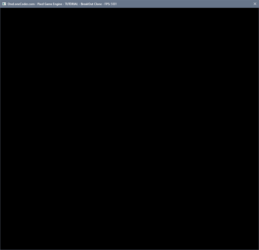Click the black canvas just below the title bar
Image resolution: width=259 pixels, height=250 pixels.
coord(129,11)
